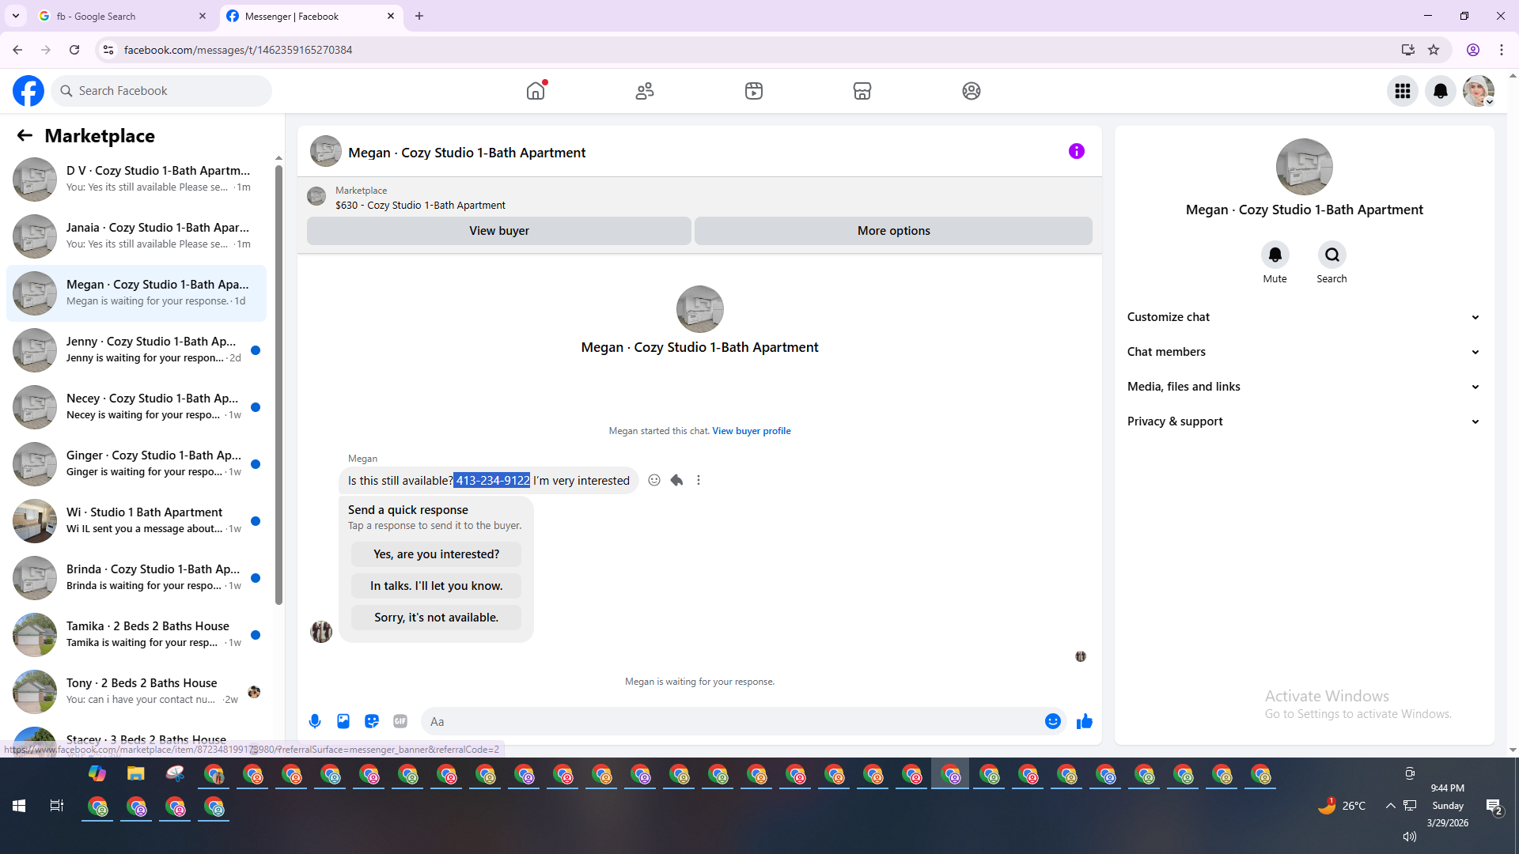Open more options for Megan's message

pyautogui.click(x=699, y=480)
